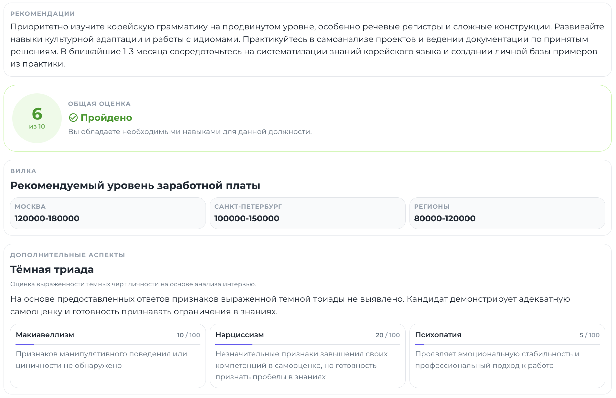Click the РЕГИОНЫ label

[432, 206]
